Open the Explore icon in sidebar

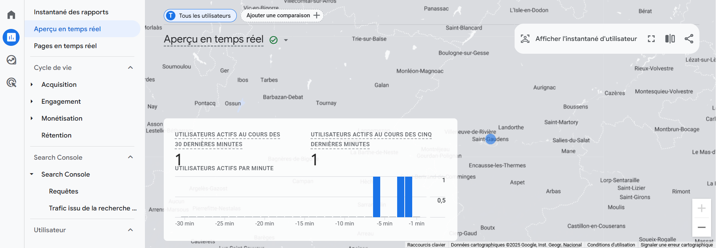(x=11, y=60)
